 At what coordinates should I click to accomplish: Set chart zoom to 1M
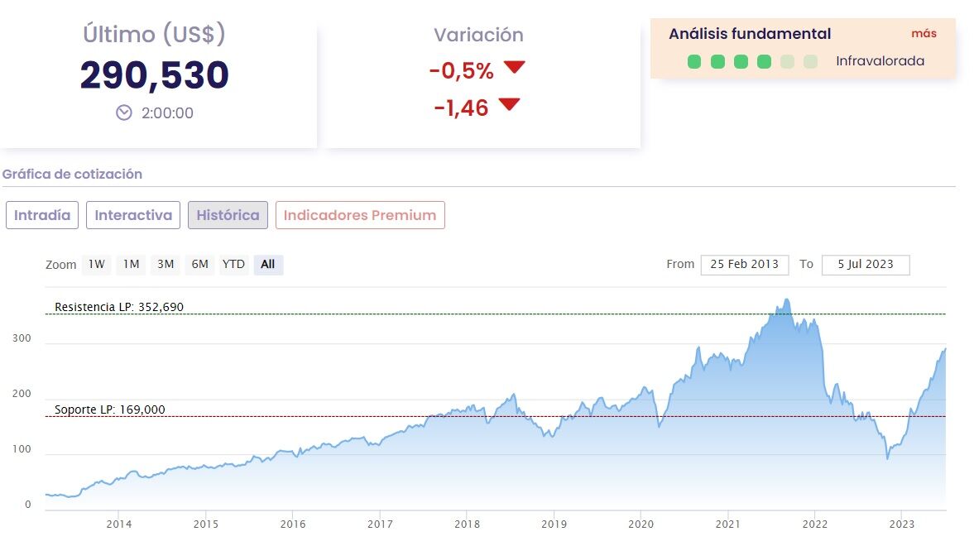(131, 265)
